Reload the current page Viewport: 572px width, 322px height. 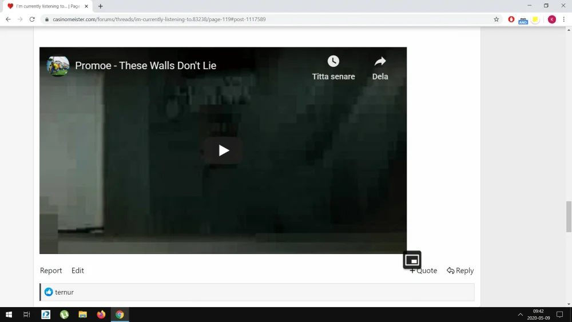pos(32,19)
